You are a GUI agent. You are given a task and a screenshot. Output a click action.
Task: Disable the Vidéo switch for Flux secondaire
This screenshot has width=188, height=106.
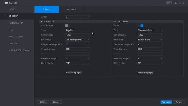click(140, 26)
